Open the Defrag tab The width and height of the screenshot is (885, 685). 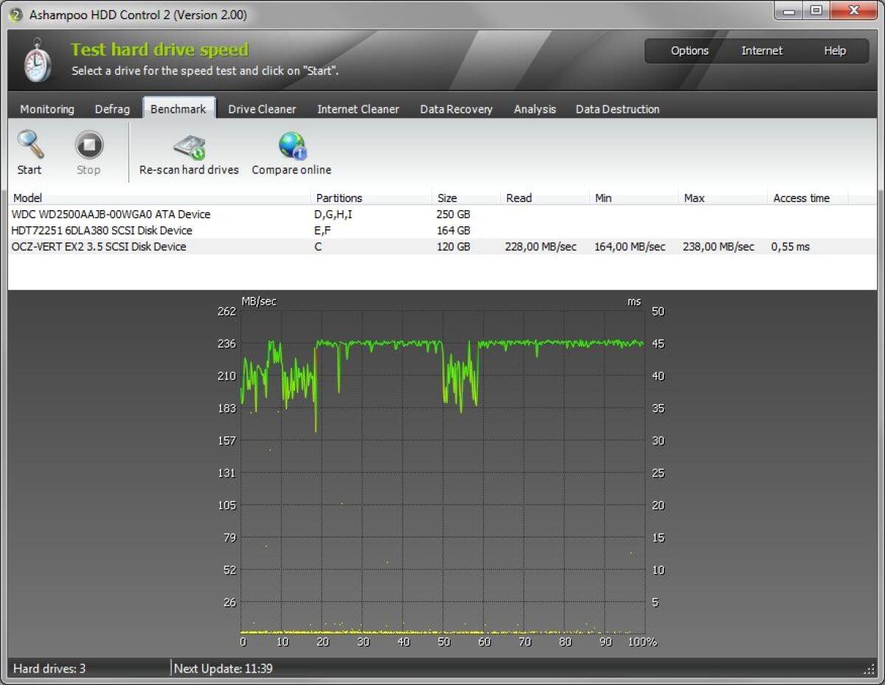[112, 108]
